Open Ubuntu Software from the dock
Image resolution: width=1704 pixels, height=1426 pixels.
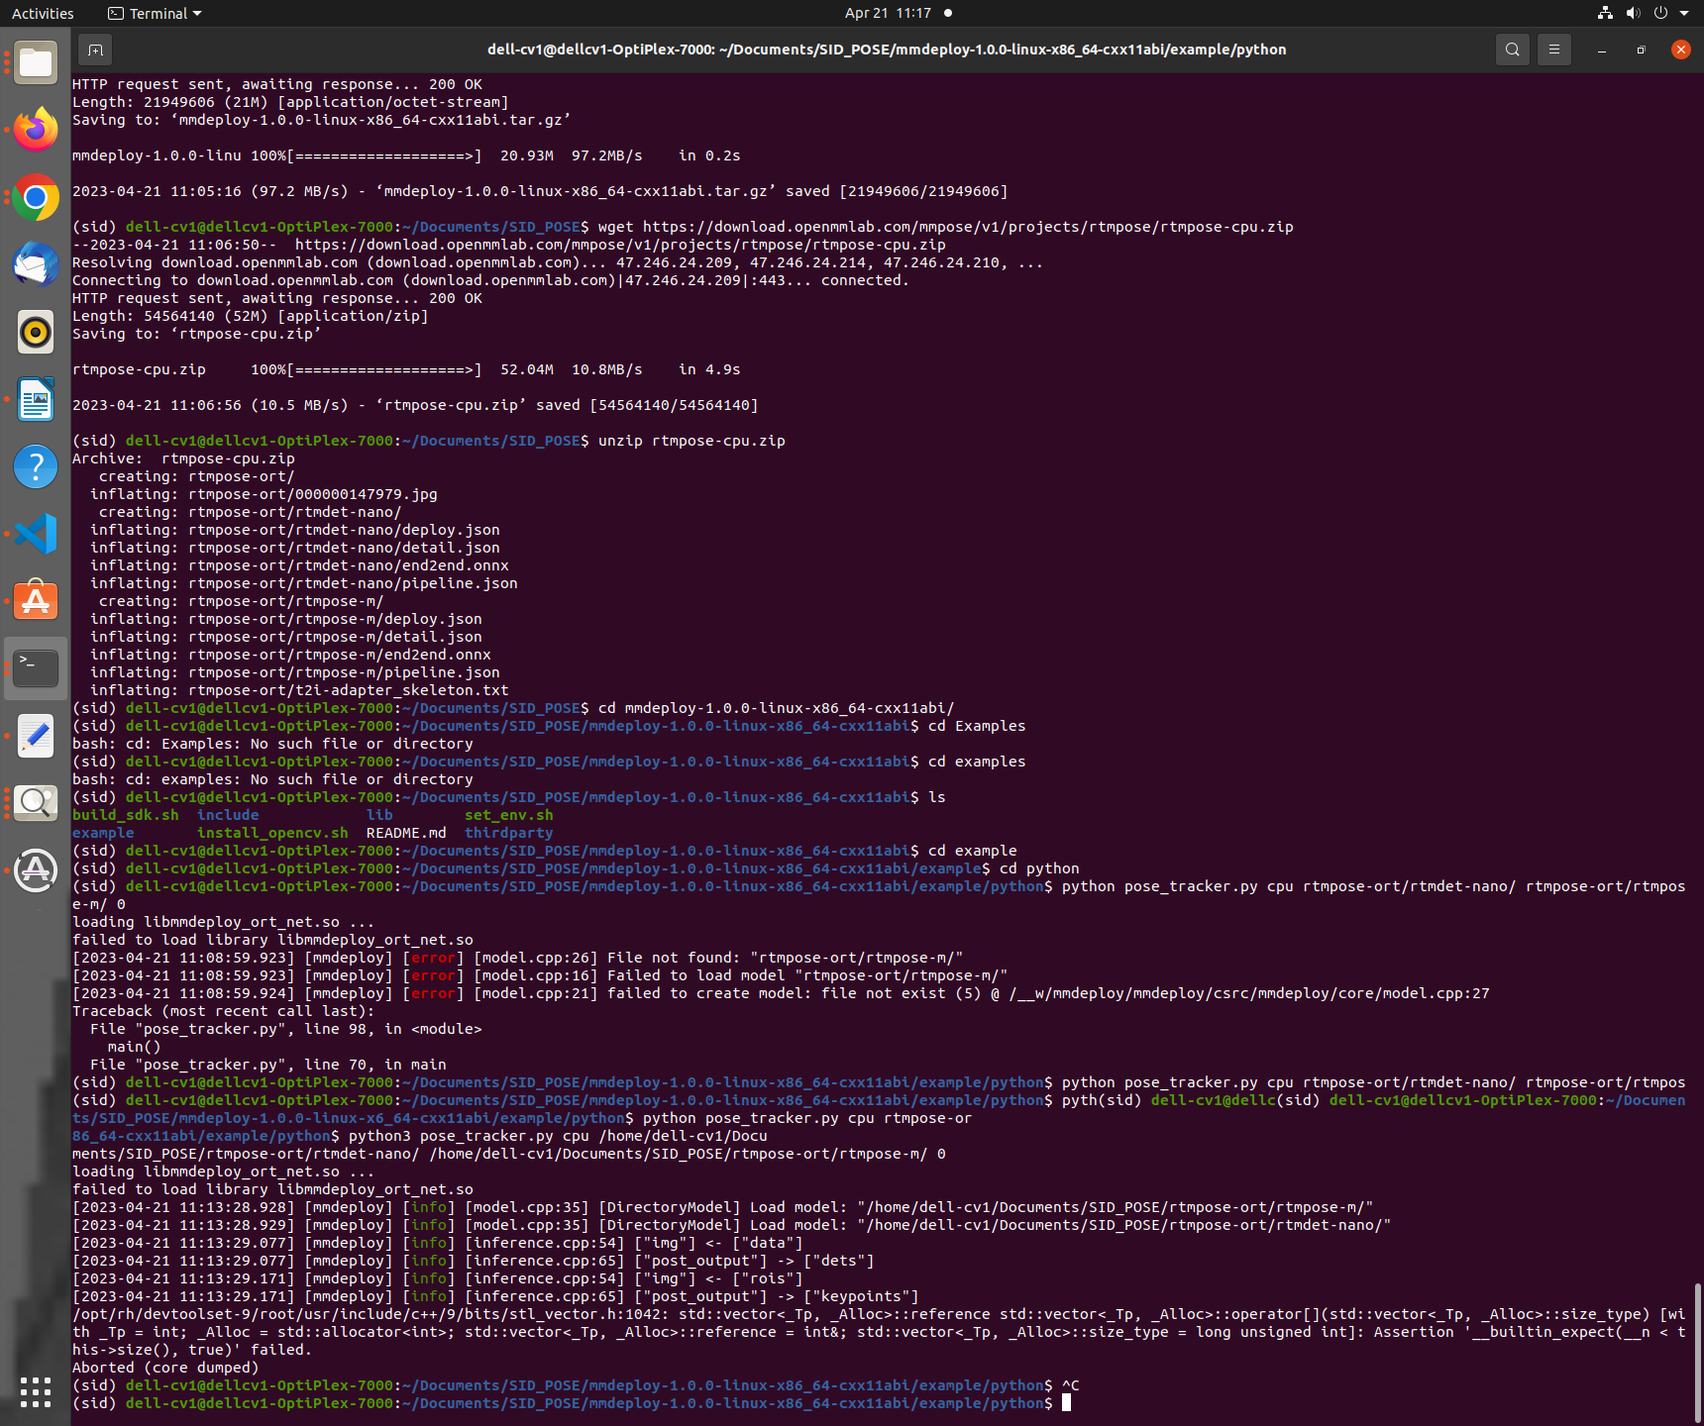coord(36,600)
